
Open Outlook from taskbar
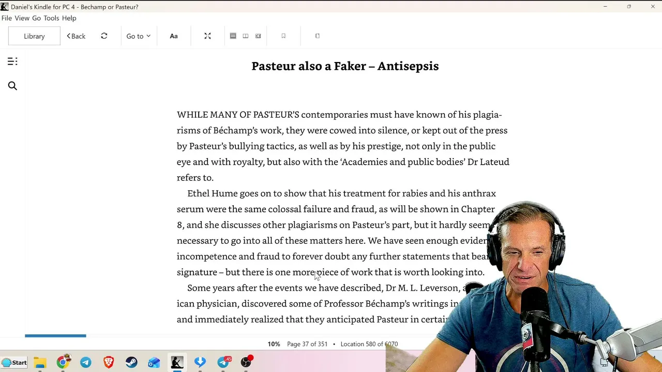coord(154,363)
